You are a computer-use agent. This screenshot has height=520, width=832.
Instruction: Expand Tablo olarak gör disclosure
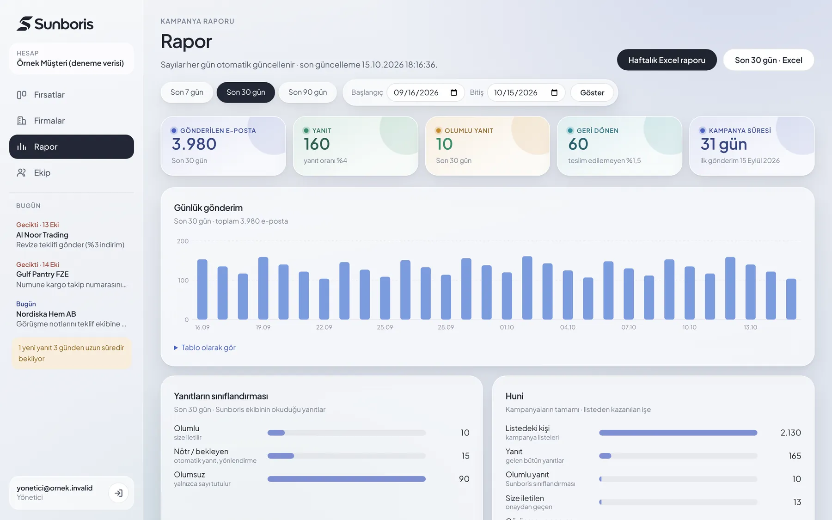click(x=205, y=348)
